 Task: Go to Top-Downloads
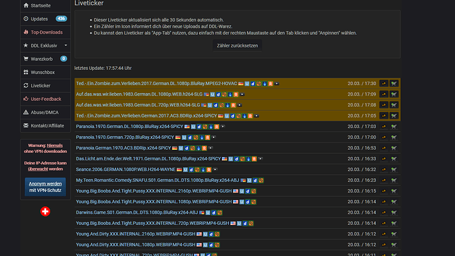pos(45,32)
